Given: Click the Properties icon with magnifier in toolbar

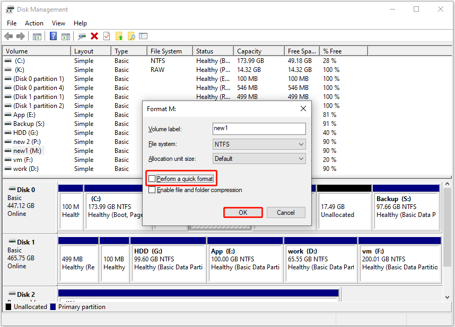Looking at the screenshot, I should click(x=143, y=36).
